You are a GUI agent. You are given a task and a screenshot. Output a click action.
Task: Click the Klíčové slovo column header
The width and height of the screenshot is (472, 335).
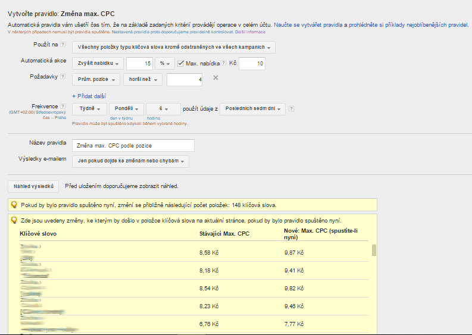point(38,234)
